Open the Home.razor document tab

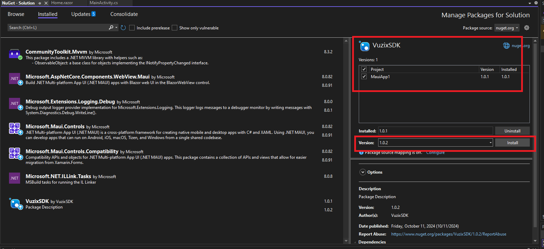(62, 3)
